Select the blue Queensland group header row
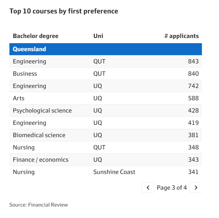Viewport: 219px width, 218px height. tap(105, 49)
